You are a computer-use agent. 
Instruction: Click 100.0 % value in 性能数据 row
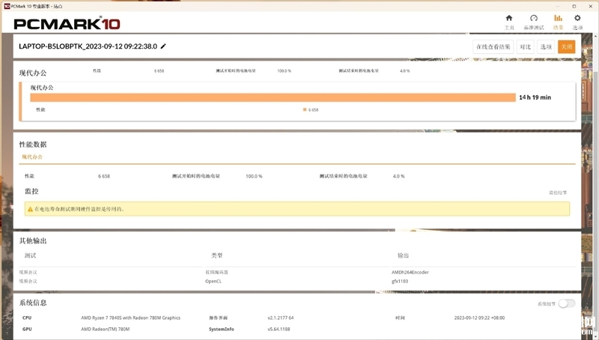click(x=254, y=177)
